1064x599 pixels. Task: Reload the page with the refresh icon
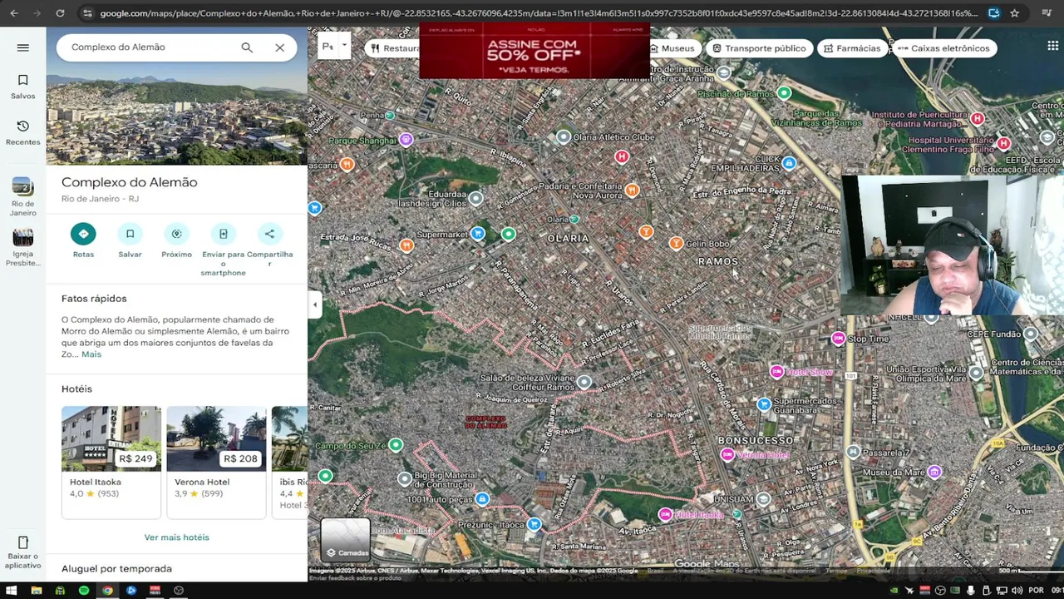[60, 13]
